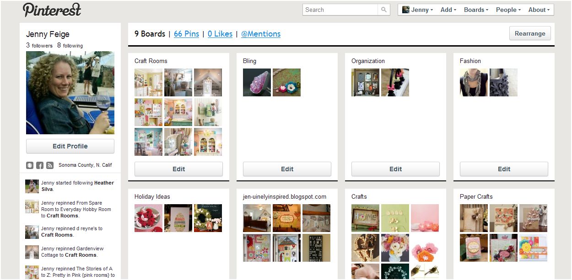This screenshot has height=280, width=572.
Task: Click Jenny Feige's profile photo
Action: click(x=70, y=93)
